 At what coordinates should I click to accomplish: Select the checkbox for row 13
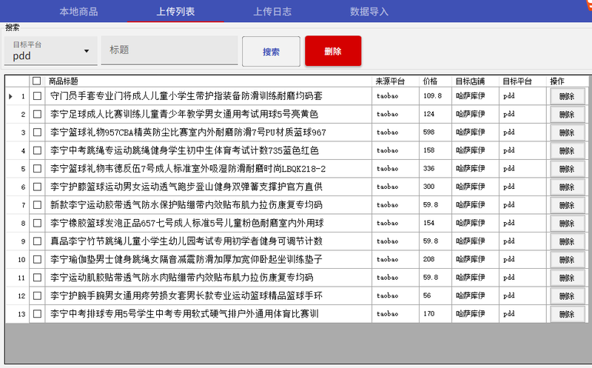37,314
